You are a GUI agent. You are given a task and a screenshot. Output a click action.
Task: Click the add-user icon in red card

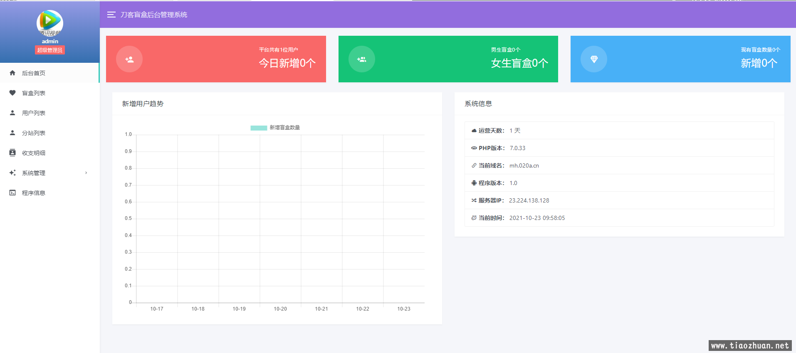click(x=129, y=59)
